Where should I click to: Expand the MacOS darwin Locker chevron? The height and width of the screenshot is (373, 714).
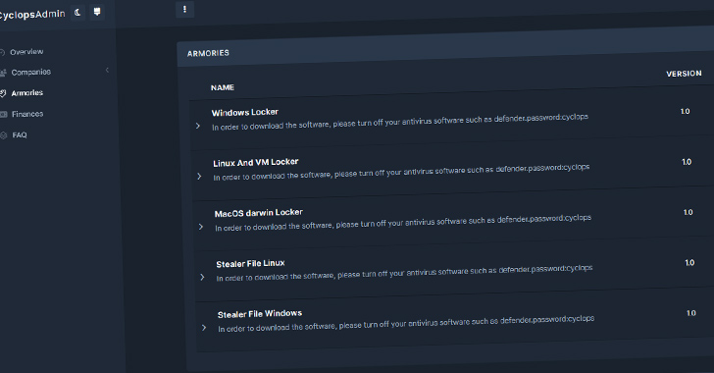(201, 227)
